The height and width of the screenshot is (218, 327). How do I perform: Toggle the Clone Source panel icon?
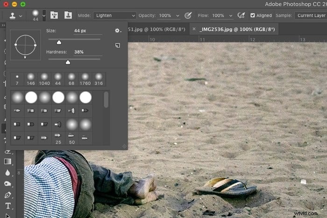tap(68, 15)
